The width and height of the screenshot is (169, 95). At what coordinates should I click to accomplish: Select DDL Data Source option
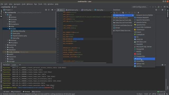pos(123,18)
